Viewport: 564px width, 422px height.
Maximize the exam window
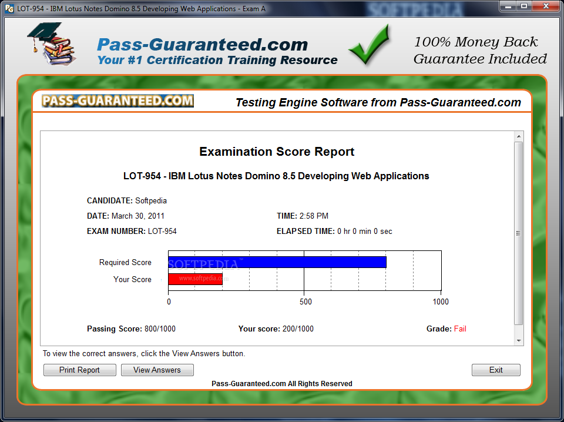click(524, 6)
